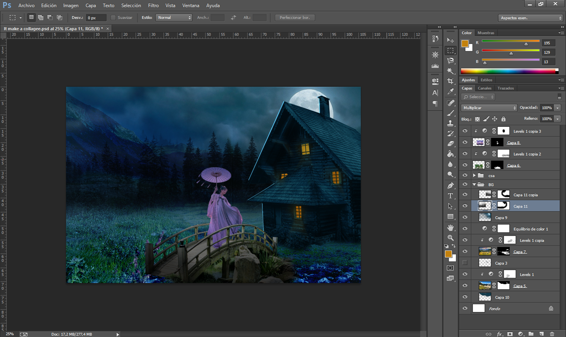566x337 pixels.
Task: Switch to the Estilos tab
Action: 486,80
